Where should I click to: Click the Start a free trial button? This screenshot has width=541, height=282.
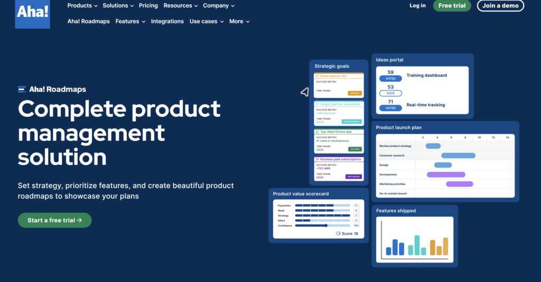coord(54,220)
